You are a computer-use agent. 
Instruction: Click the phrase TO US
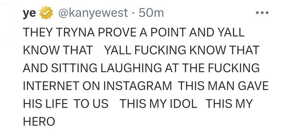[91, 104]
